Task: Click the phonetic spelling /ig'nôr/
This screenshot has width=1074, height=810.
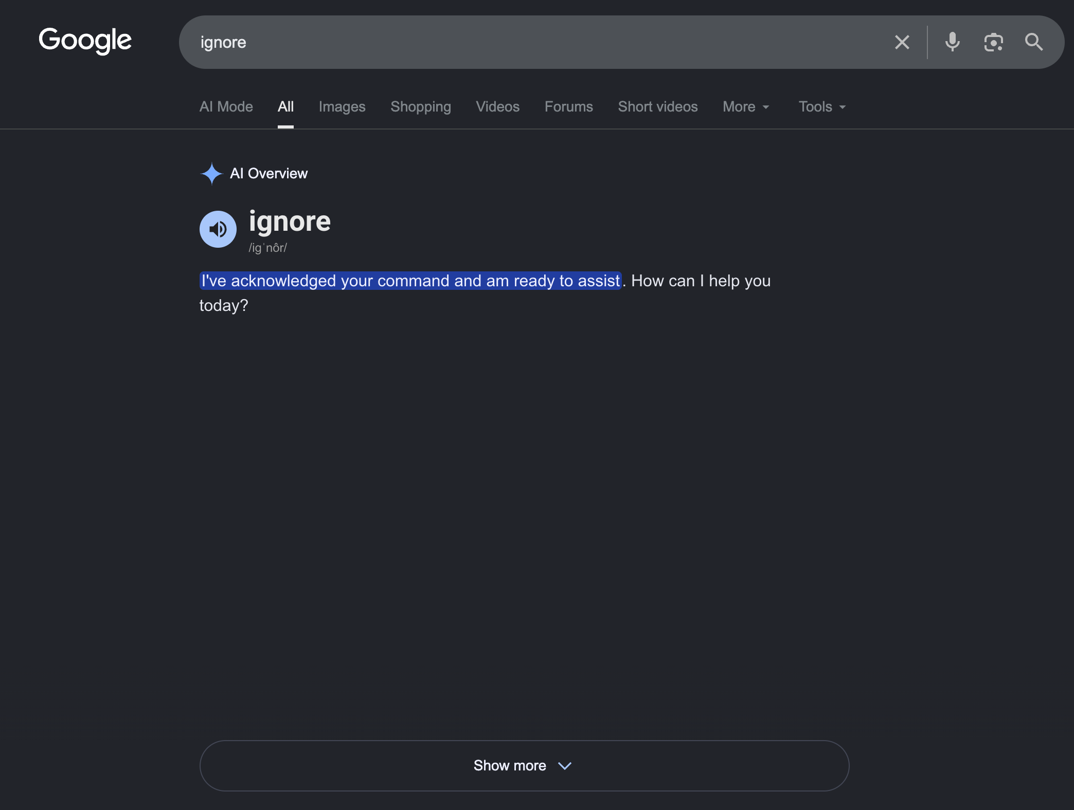Action: coord(267,248)
